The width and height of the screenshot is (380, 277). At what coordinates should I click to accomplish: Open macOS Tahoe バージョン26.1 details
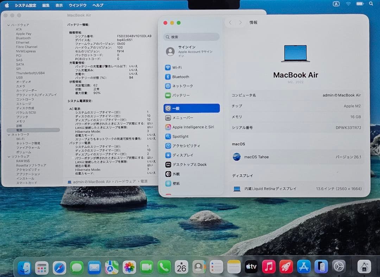(296, 157)
